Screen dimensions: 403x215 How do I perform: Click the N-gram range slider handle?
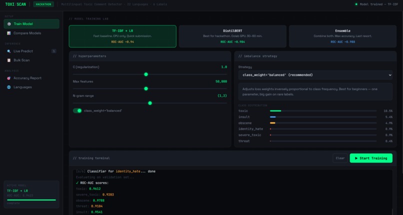point(150,103)
